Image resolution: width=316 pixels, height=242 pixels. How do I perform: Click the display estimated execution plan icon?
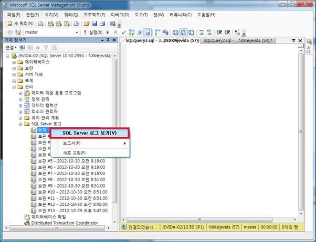point(132,32)
